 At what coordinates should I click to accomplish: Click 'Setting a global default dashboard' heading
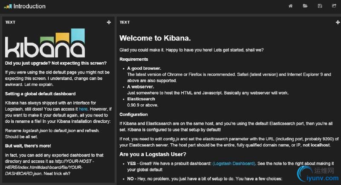40,94
